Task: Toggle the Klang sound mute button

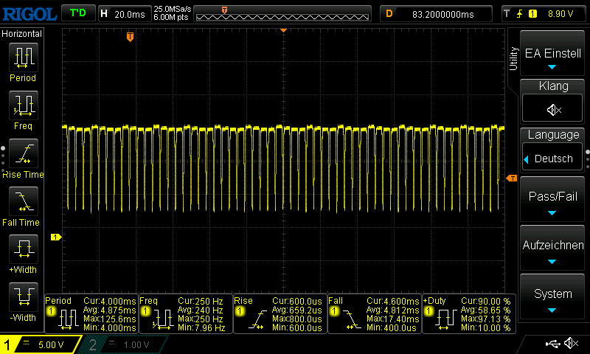Action: tap(553, 109)
